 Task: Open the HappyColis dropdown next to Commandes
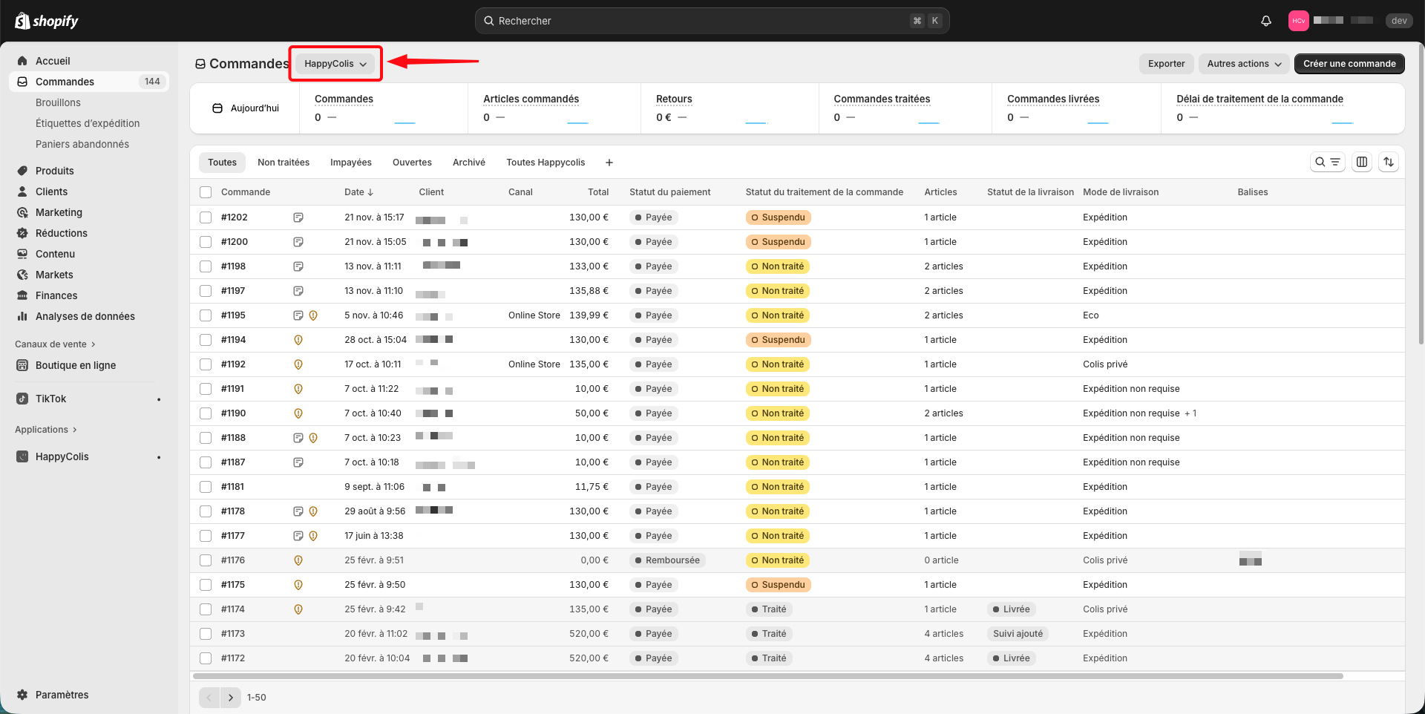click(335, 64)
